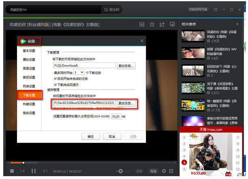248x179 pixels.
Task: Click the skin/pin icon in title bar
Action: 215,10
